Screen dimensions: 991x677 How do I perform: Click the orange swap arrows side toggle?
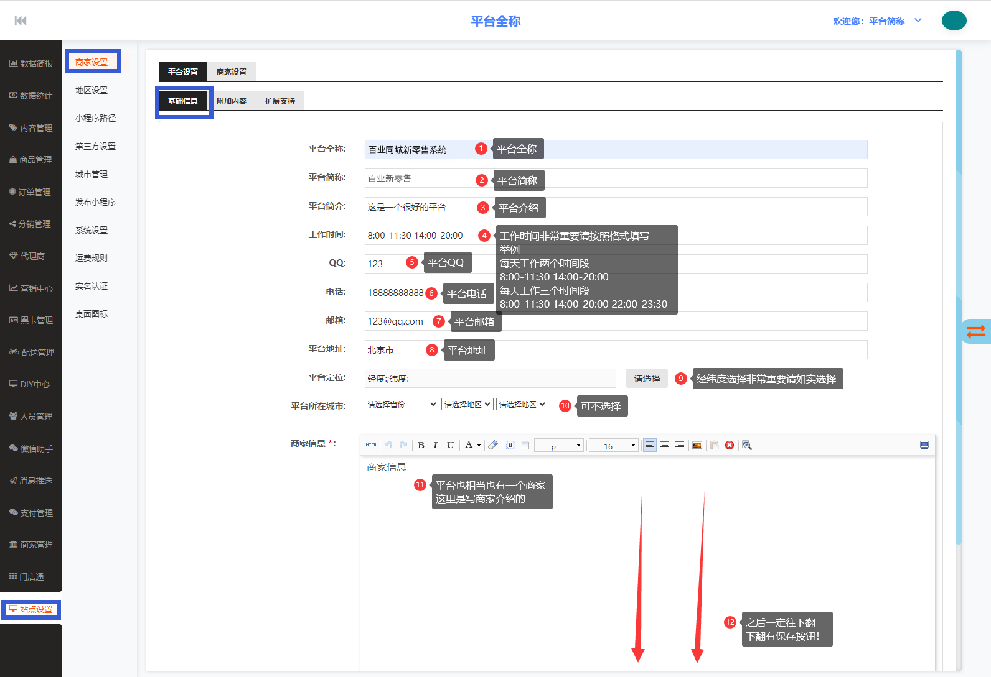[975, 331]
